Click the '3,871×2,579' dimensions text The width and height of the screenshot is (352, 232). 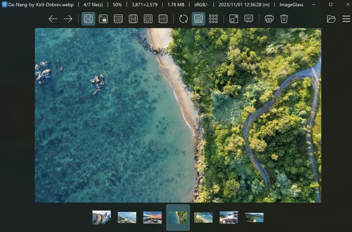coord(145,5)
